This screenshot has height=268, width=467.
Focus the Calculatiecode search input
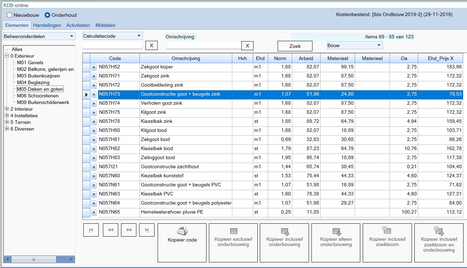pyautogui.click(x=113, y=45)
